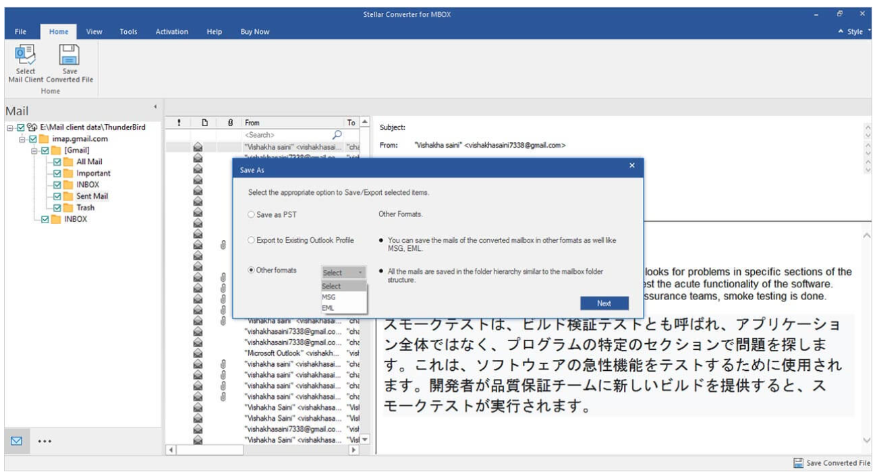Screen dimensions: 877x474
Task: Collapse the ThunderBird root tree node
Action: click(10, 127)
